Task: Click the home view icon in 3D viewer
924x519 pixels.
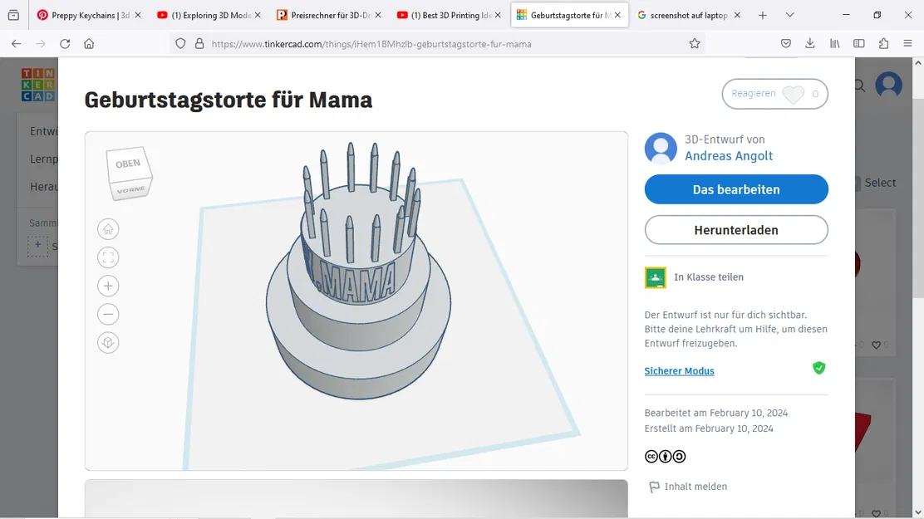Action: click(108, 229)
